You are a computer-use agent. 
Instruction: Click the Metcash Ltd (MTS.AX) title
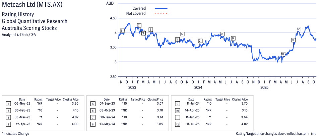(31, 6)
